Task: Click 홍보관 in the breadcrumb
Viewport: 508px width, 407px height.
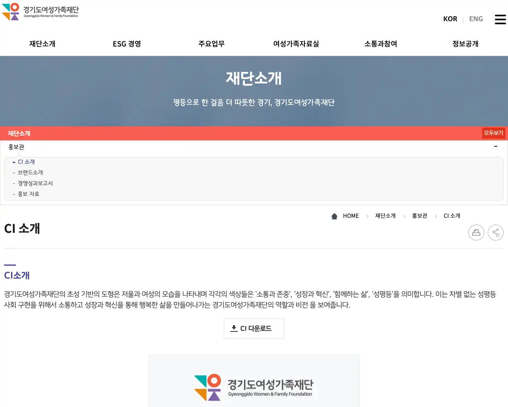Action: [x=419, y=216]
